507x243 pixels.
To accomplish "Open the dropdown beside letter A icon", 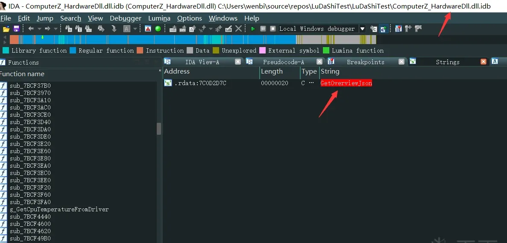I will point(135,29).
